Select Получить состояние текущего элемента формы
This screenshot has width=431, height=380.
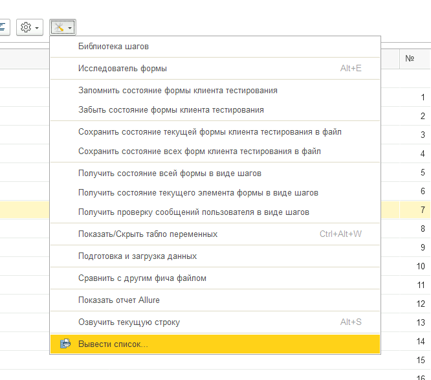pos(215,192)
